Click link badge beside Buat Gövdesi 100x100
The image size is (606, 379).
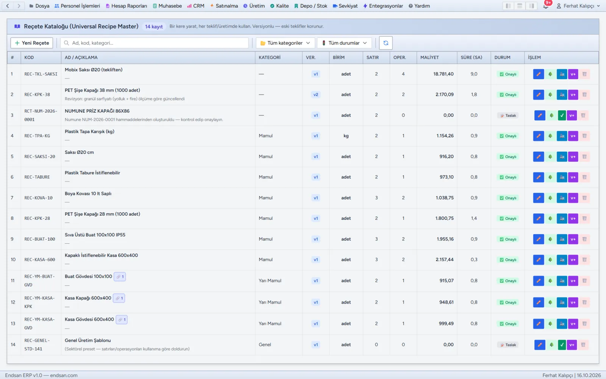pos(120,277)
